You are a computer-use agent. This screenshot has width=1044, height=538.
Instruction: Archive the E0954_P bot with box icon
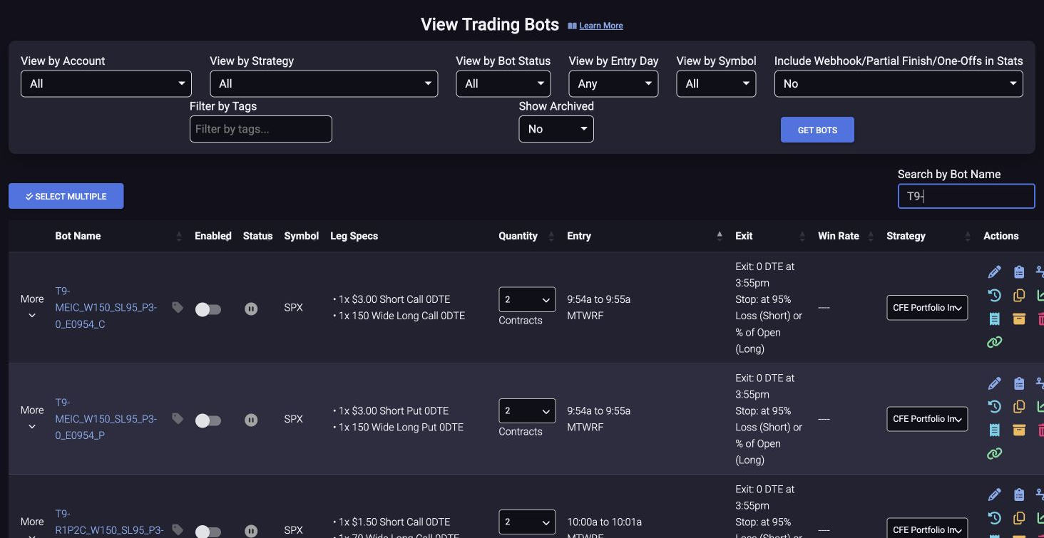[1018, 430]
